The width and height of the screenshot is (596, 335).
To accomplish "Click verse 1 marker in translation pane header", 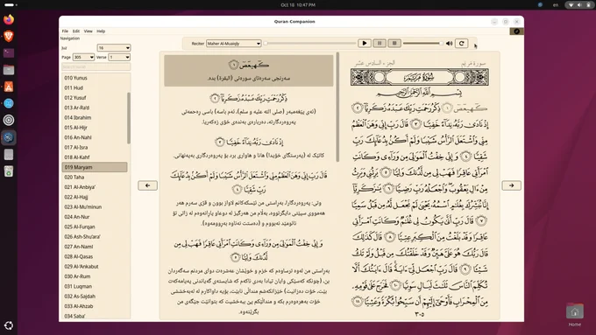I will [233, 65].
